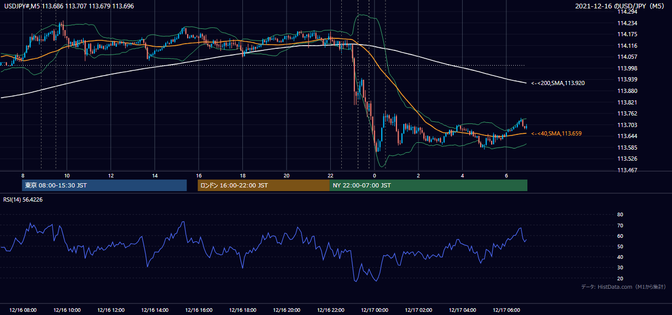Click the 2021-12-16 USD/JPY (M5) chart title
Image resolution: width=672 pixels, height=315 pixels.
(621, 6)
